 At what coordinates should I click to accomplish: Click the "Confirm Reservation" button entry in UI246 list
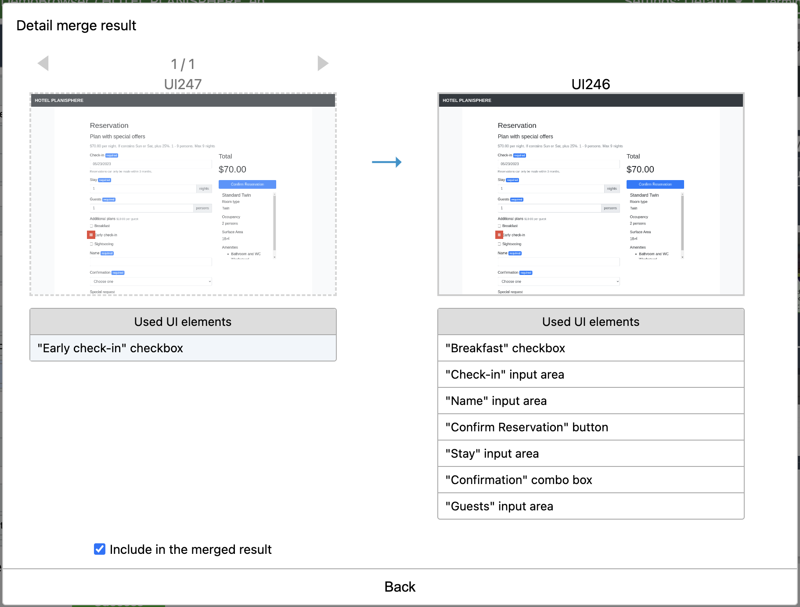coord(591,427)
